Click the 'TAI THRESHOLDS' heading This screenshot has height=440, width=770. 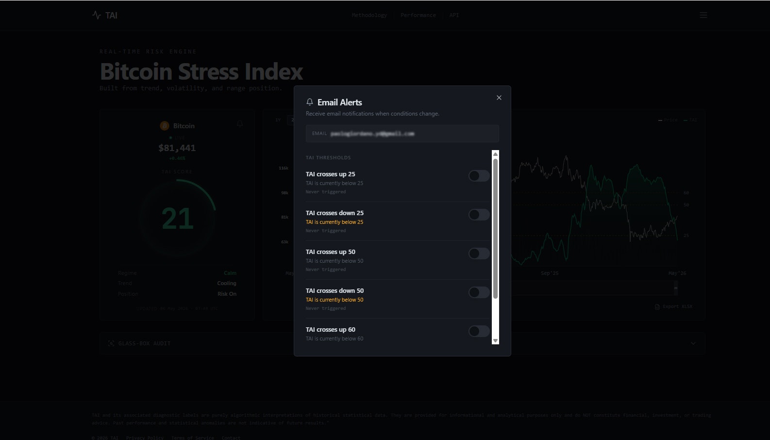tap(328, 157)
